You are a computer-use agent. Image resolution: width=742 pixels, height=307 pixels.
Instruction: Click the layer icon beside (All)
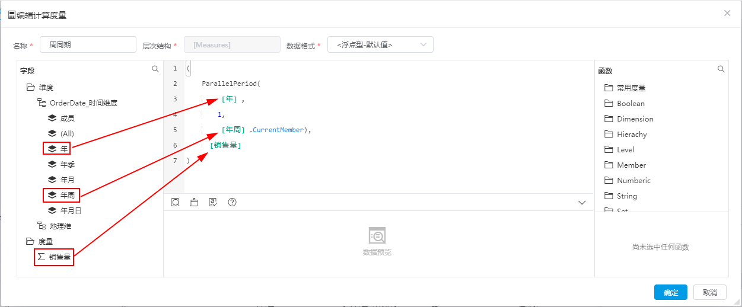(x=52, y=133)
